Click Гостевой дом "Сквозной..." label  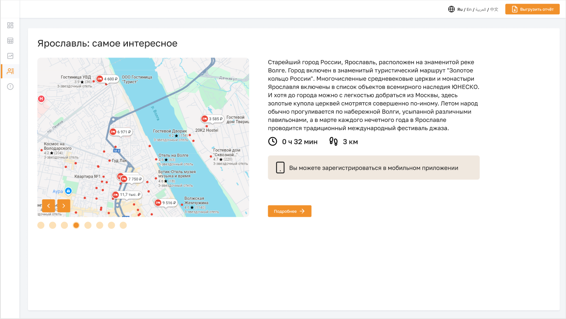coord(227,152)
